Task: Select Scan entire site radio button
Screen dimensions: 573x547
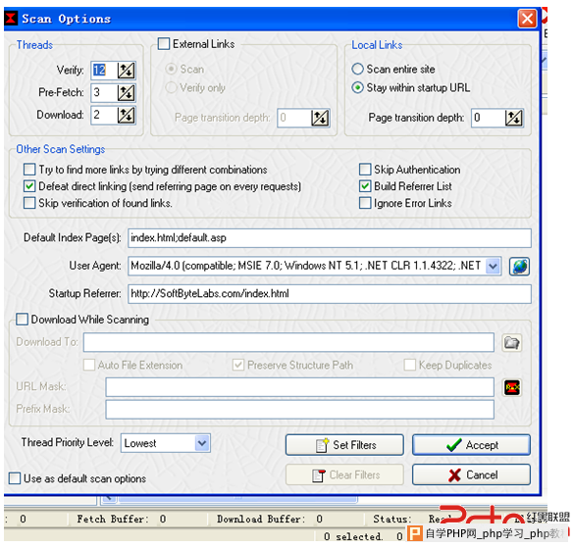Action: [x=357, y=69]
